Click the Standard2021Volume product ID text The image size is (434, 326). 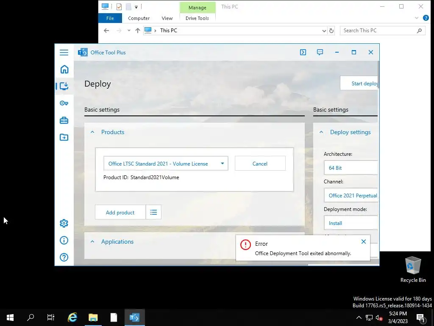click(155, 177)
